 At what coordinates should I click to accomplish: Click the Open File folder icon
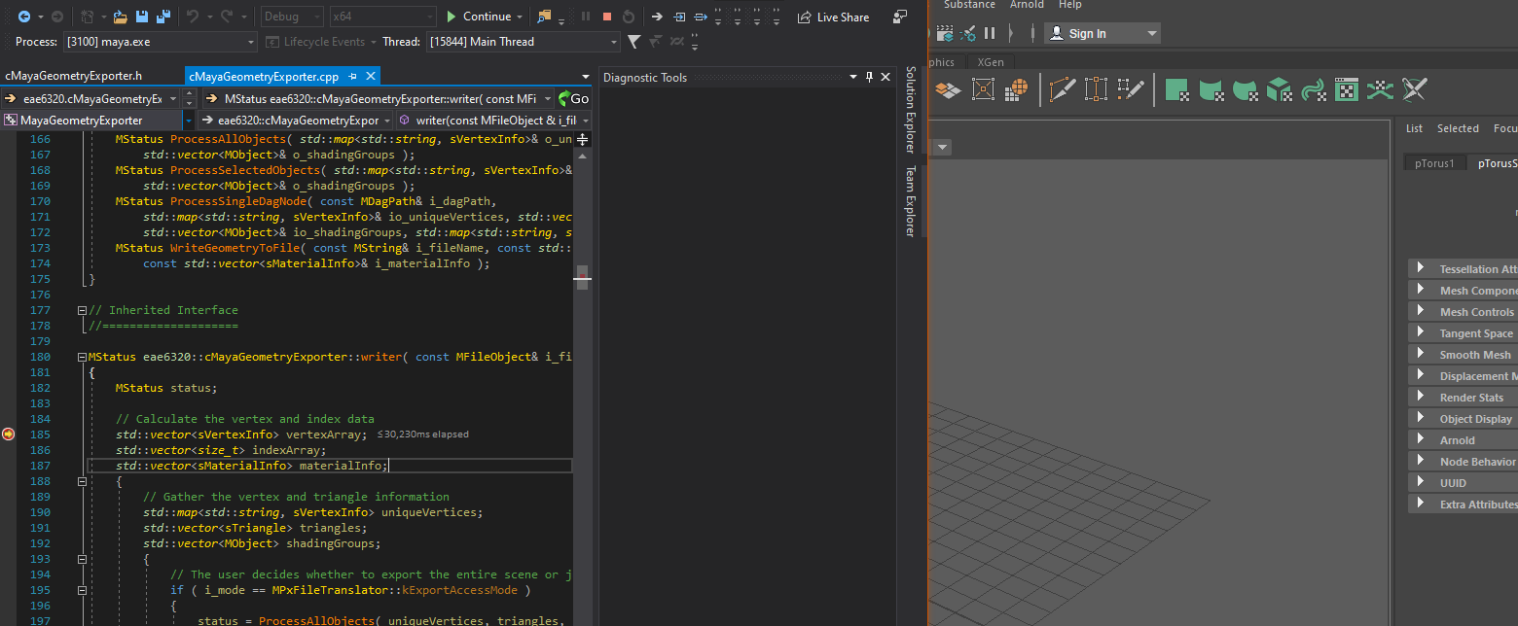121,17
